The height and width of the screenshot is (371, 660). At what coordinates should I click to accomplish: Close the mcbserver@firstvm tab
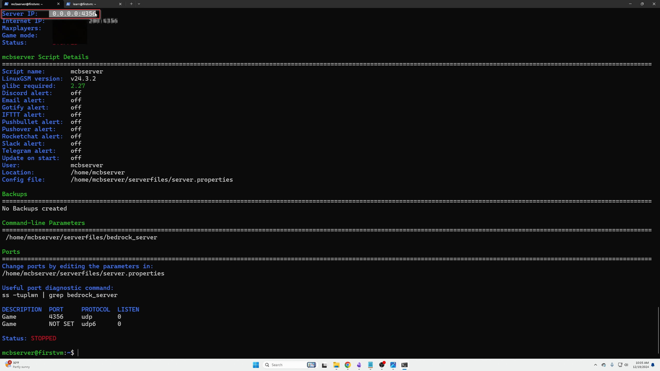(x=58, y=4)
